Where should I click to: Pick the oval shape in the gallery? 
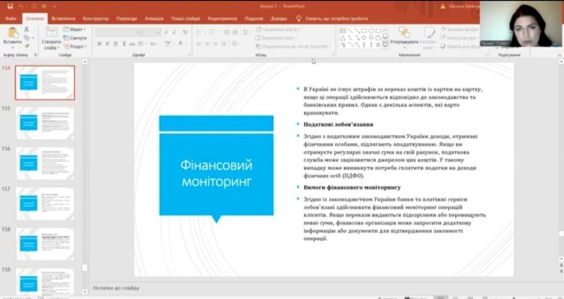pyautogui.click(x=371, y=31)
